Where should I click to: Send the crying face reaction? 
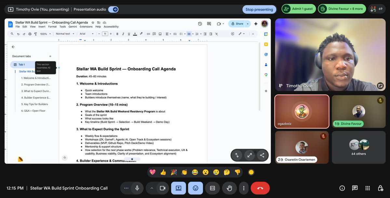coord(216,172)
